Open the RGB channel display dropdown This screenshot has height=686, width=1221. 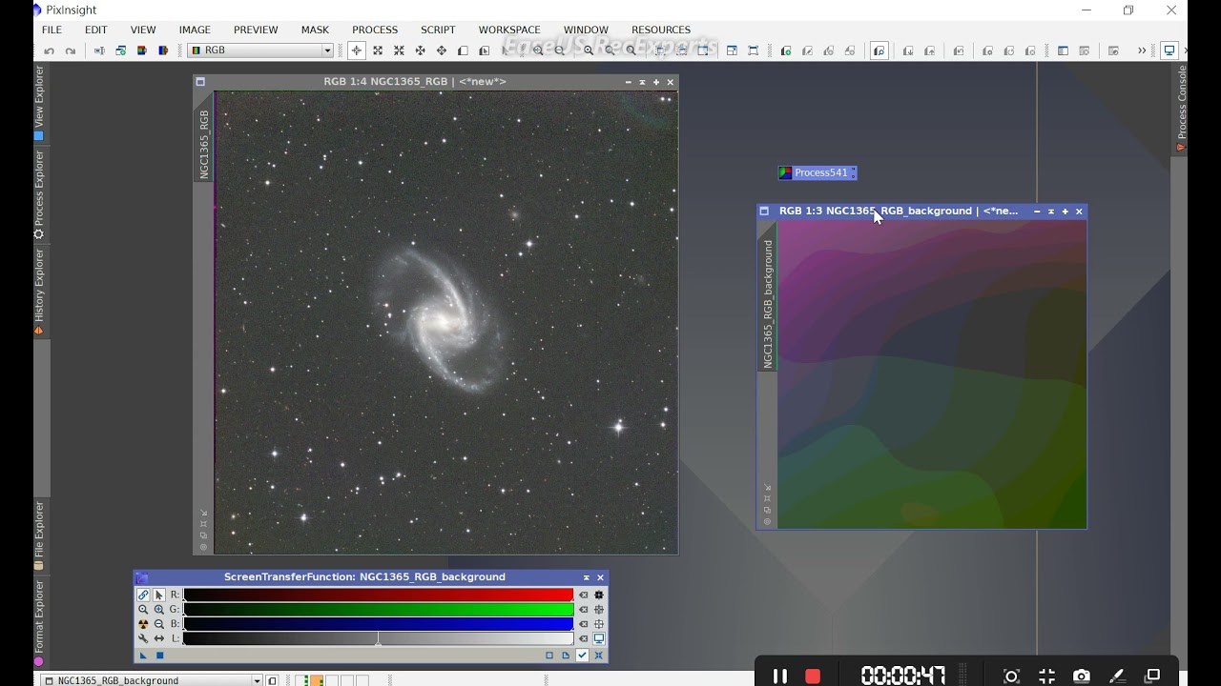click(260, 50)
